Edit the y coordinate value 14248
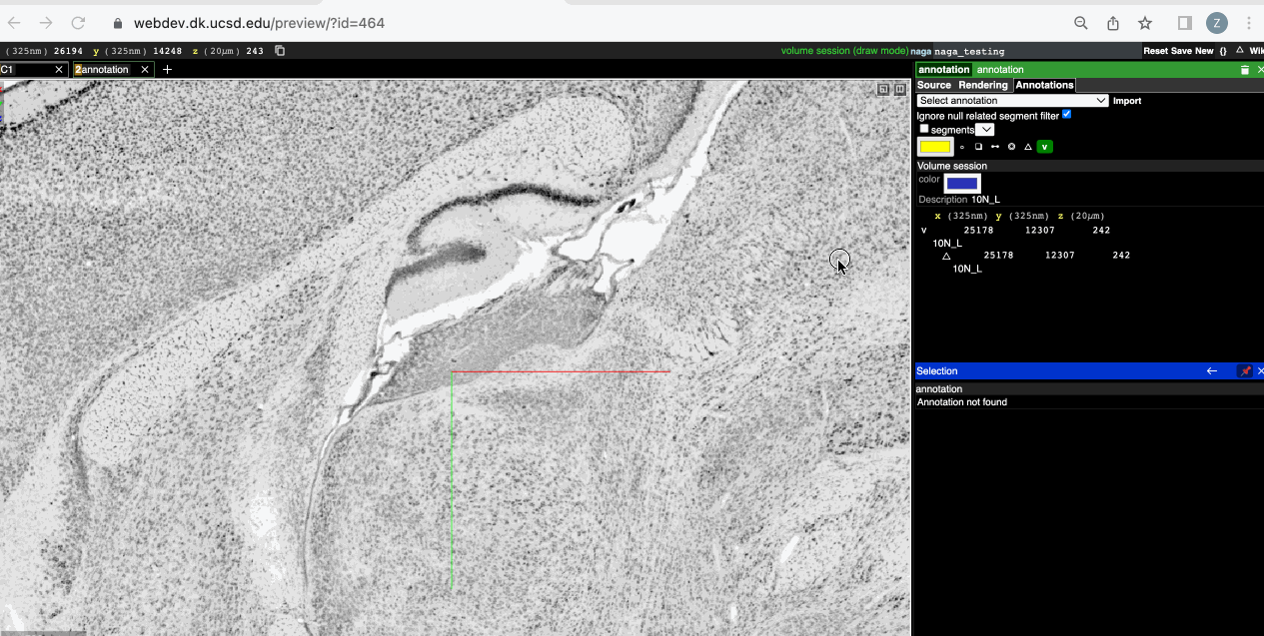This screenshot has width=1264, height=636. (167, 51)
